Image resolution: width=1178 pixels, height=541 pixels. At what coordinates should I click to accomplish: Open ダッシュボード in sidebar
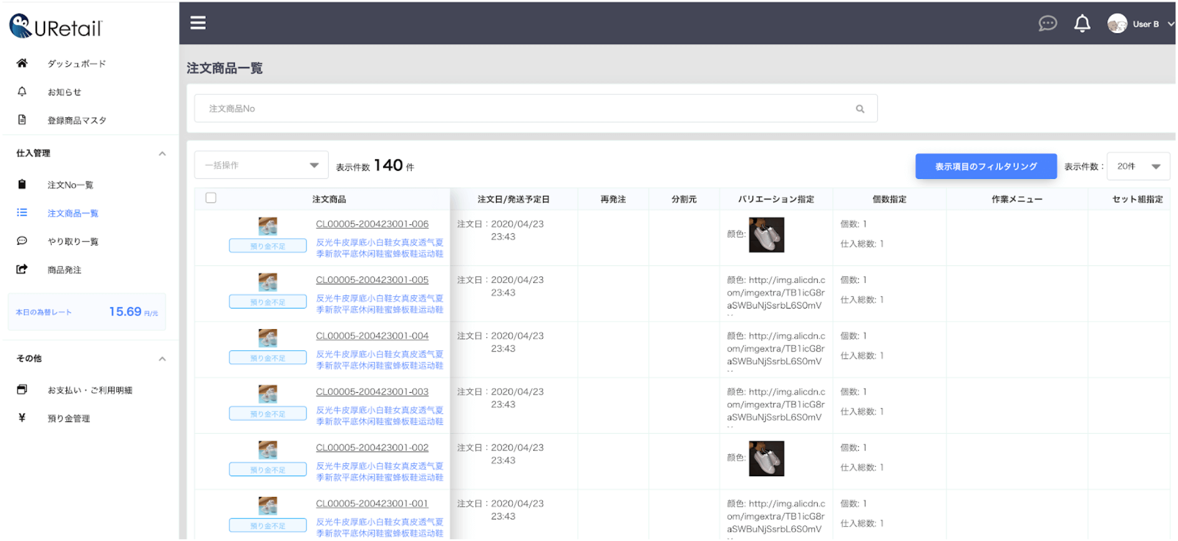[77, 64]
